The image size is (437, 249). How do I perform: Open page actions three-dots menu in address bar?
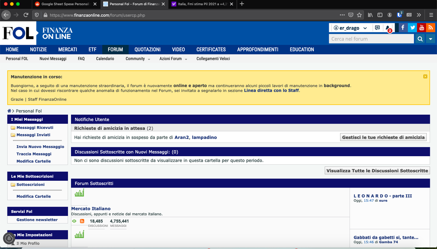click(x=342, y=15)
